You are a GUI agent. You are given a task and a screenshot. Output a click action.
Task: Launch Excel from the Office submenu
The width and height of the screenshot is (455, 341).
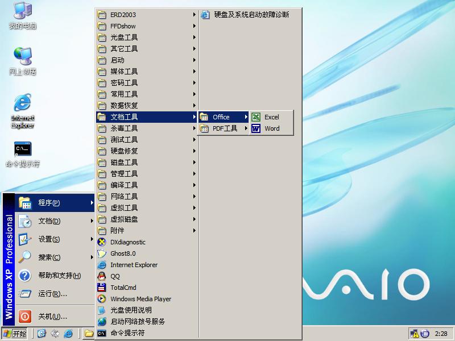tap(271, 117)
